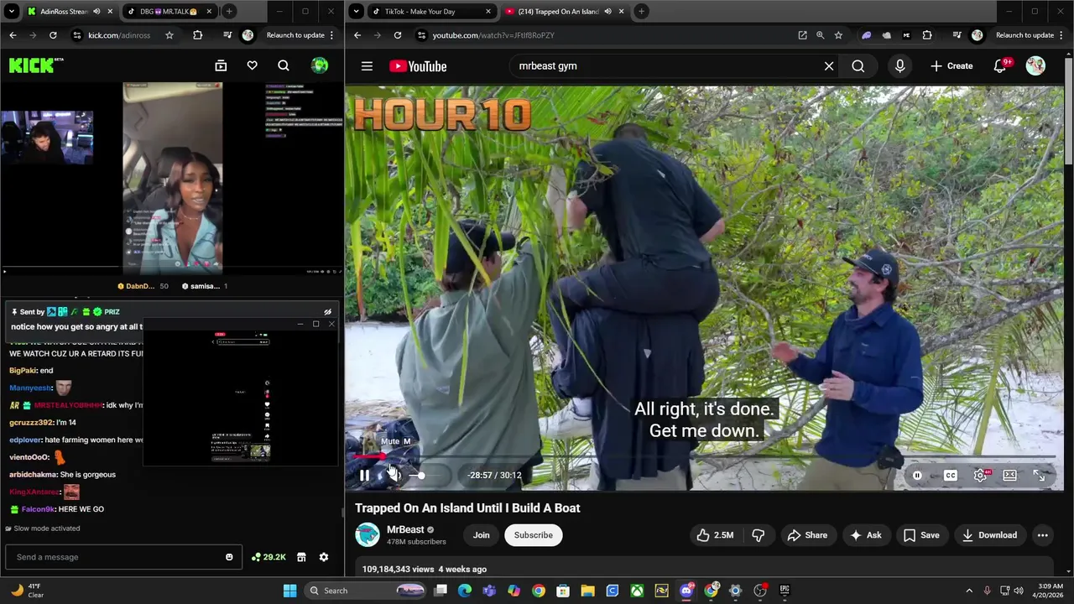This screenshot has height=604, width=1074.
Task: Toggle closed captions (CC) on the video
Action: click(950, 476)
